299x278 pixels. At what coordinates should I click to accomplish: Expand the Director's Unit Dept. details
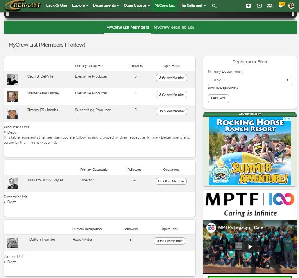pyautogui.click(x=5, y=202)
